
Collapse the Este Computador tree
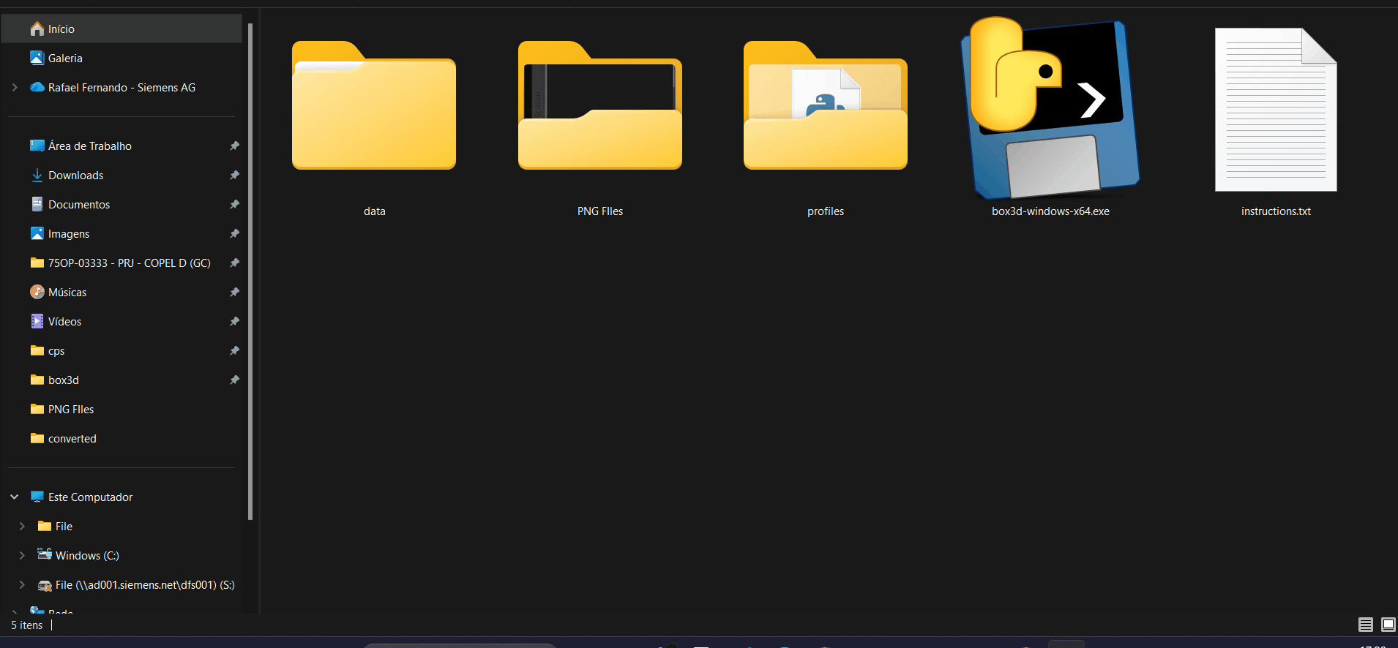click(15, 497)
